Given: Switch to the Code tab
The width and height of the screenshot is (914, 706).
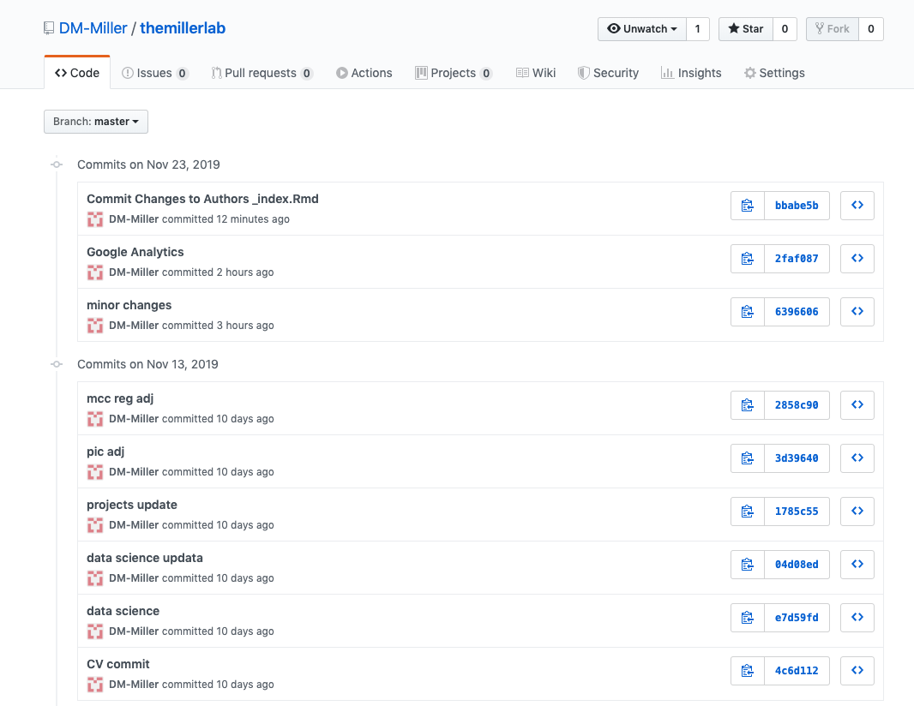Looking at the screenshot, I should point(77,73).
